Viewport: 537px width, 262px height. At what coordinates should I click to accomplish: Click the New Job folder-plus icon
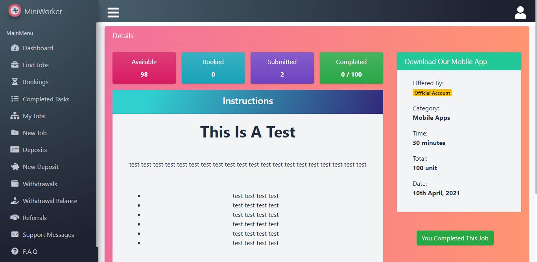pos(15,133)
